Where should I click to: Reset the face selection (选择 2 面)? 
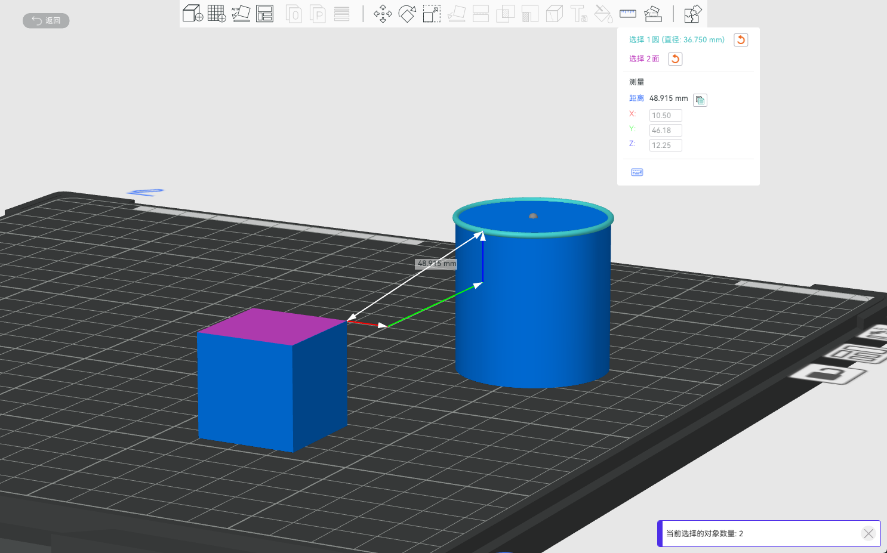point(675,59)
